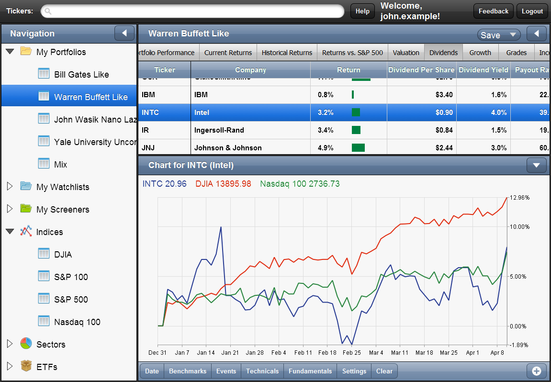Click the Tickers search input field

pyautogui.click(x=192, y=11)
